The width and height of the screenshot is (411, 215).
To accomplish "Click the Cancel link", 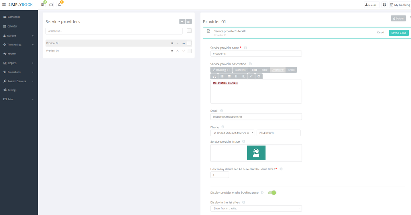I will (x=380, y=32).
